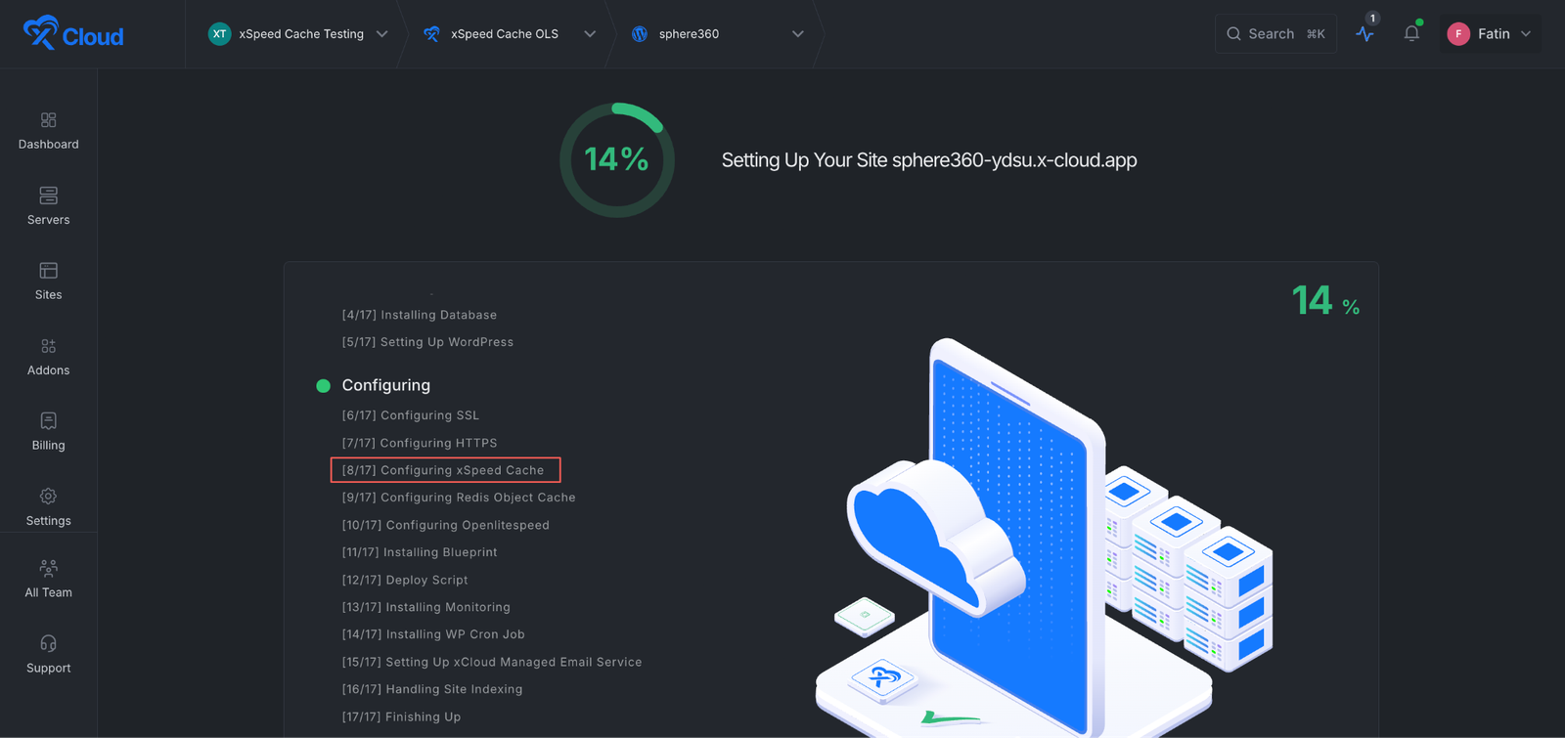Image resolution: width=1565 pixels, height=738 pixels.
Task: Click the Configuring HTTPS step
Action: pyautogui.click(x=420, y=443)
